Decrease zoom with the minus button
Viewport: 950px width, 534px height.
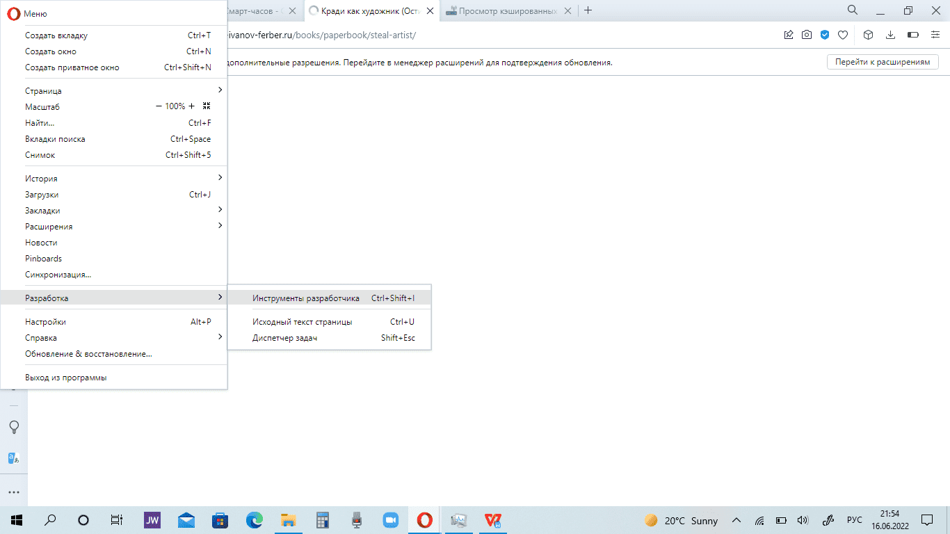[159, 106]
